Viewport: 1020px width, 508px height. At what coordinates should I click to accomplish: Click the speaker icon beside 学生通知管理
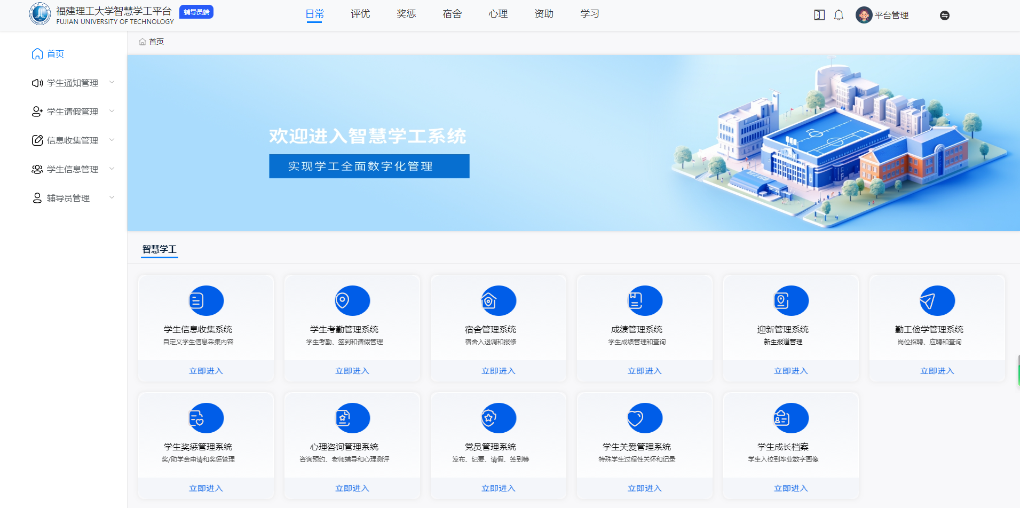pos(36,83)
